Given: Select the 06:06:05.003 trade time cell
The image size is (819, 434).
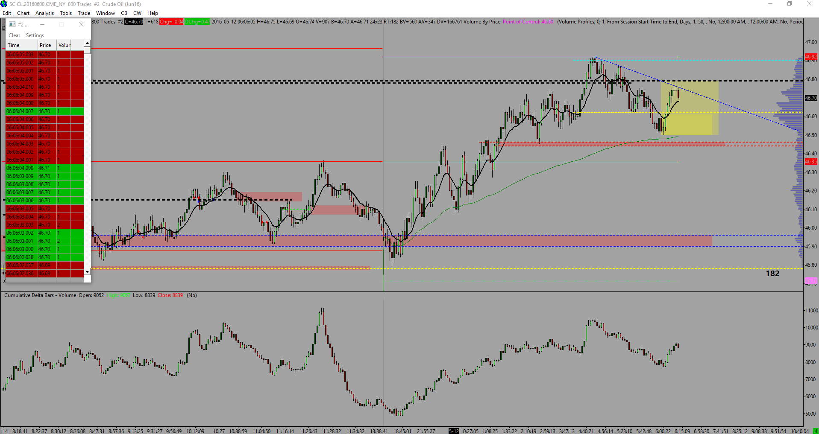Looking at the screenshot, I should (22, 55).
